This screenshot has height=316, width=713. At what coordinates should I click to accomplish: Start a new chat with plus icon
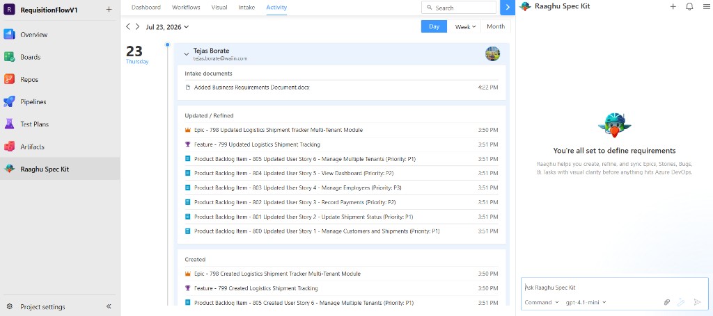(x=673, y=6)
